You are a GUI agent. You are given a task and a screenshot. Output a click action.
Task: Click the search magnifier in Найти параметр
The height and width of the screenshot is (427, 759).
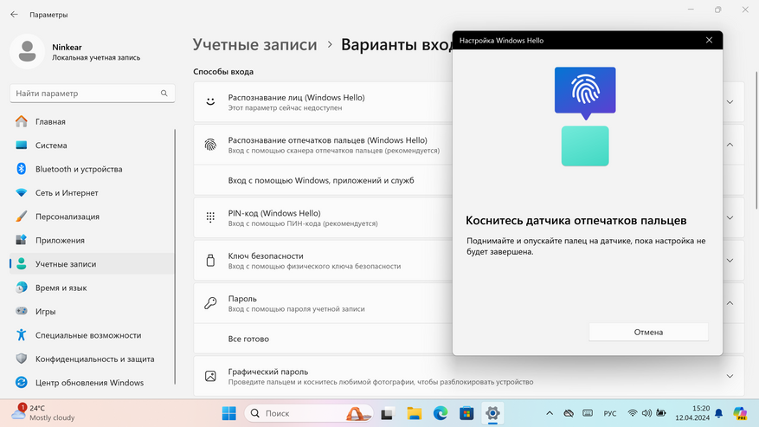[164, 93]
